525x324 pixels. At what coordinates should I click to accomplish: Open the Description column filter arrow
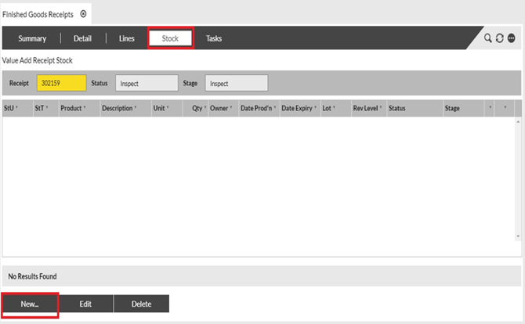[x=136, y=108]
